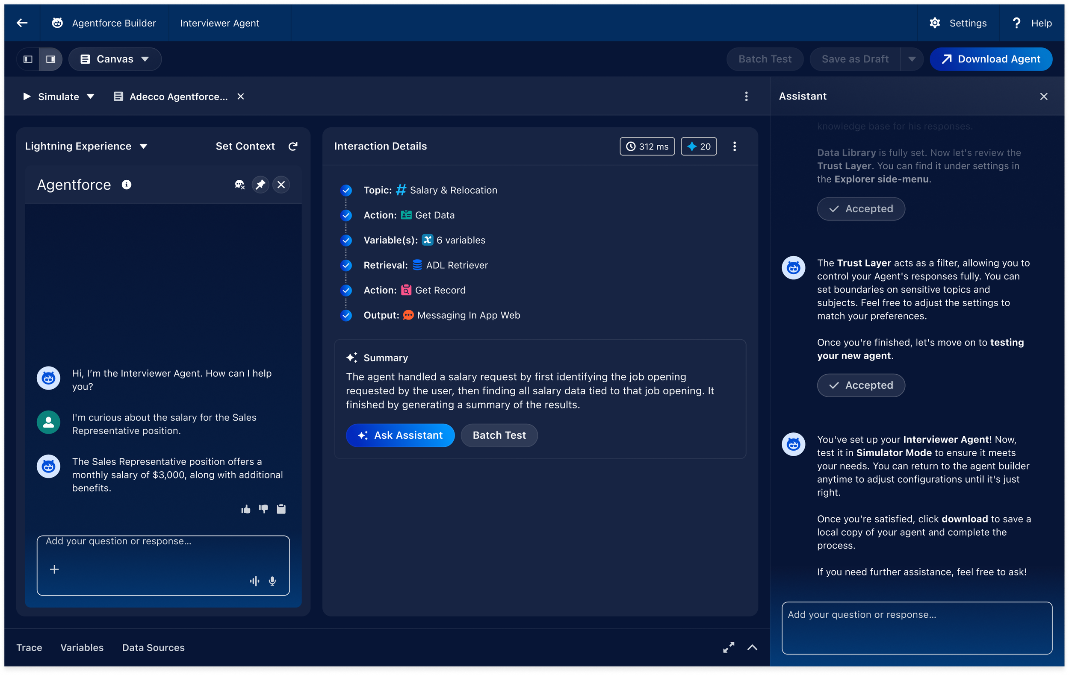The image size is (1069, 675).
Task: Give thumbs down to agent response
Action: (x=263, y=509)
